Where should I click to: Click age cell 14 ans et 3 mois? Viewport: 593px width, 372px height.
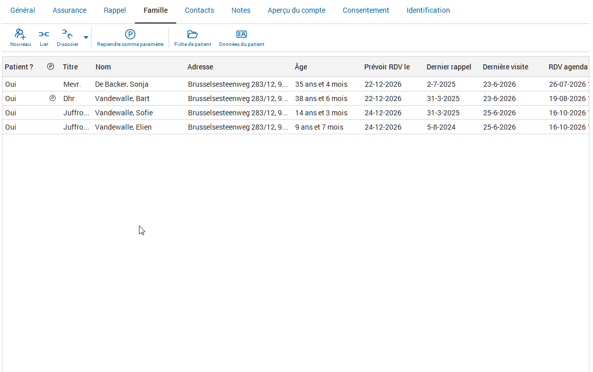321,113
